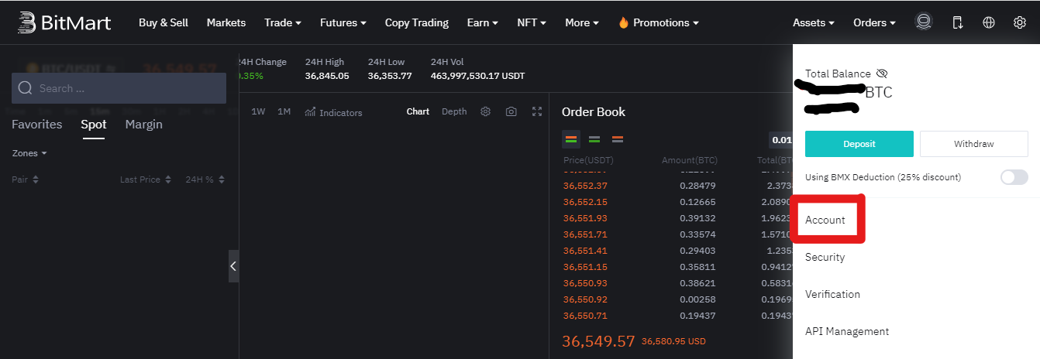Click the last price 36,549.57
This screenshot has width=1040, height=359.
point(598,340)
